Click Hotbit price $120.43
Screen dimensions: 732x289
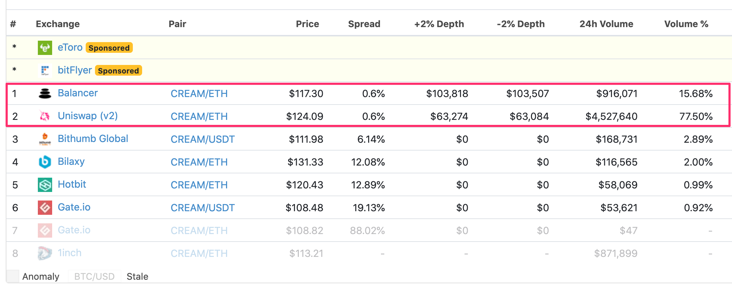point(305,185)
